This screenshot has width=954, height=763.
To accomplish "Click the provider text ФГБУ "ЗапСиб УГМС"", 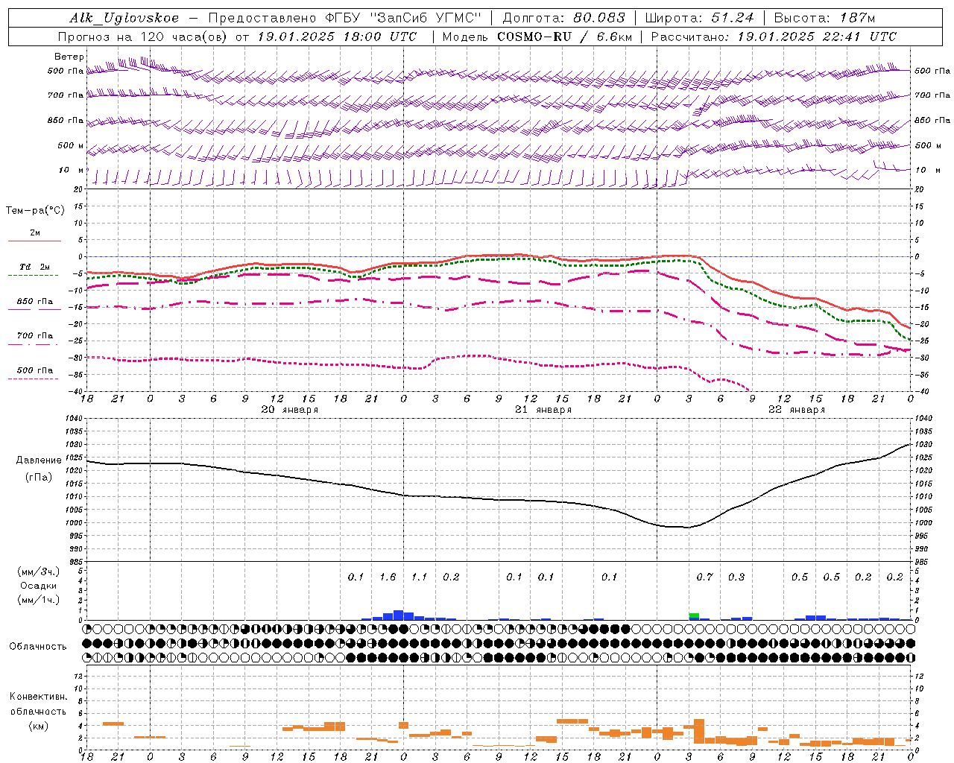I will [404, 18].
